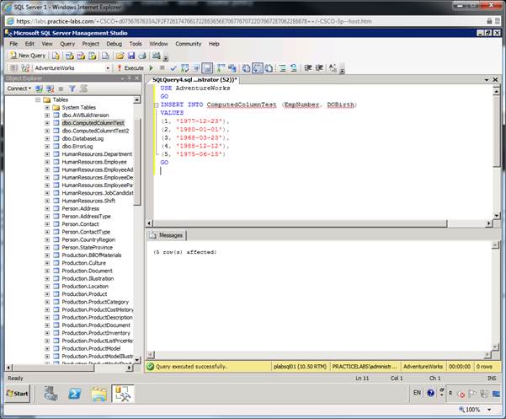The height and width of the screenshot is (419, 506).
Task: Open the Project menu
Action: coord(91,44)
